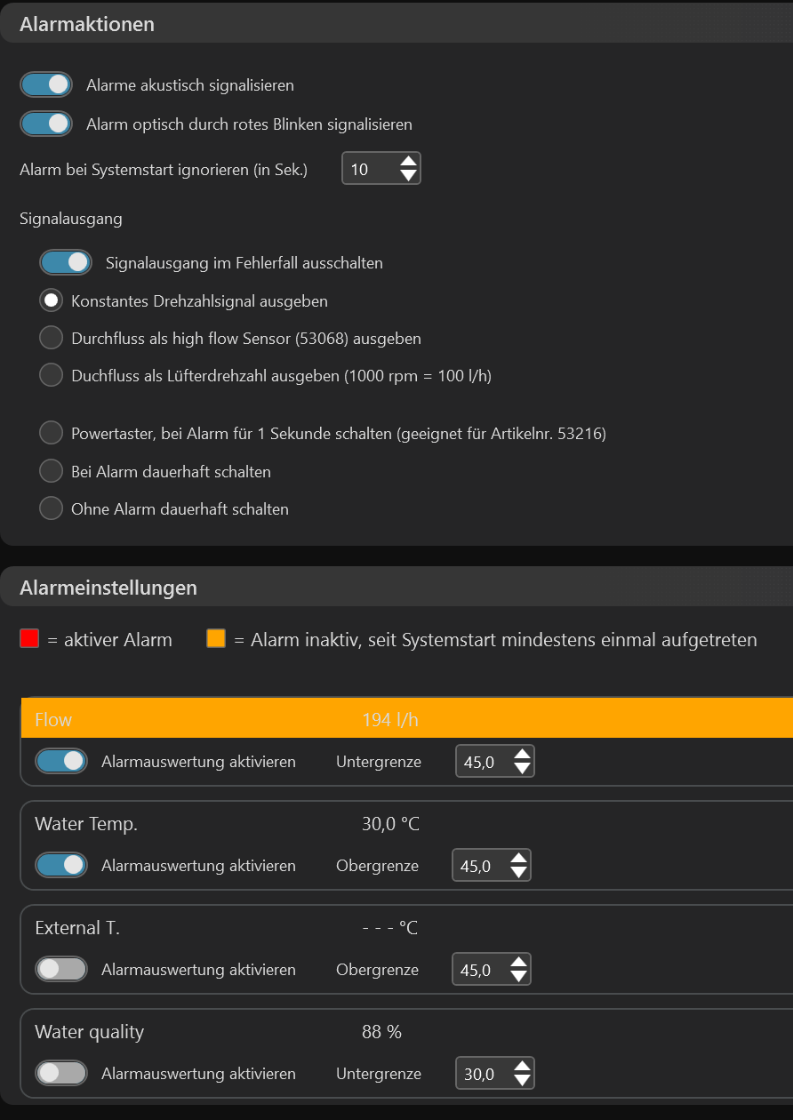Image resolution: width=793 pixels, height=1120 pixels.
Task: Select Durchfluss als high flow Sensor option
Action: pyautogui.click(x=52, y=338)
